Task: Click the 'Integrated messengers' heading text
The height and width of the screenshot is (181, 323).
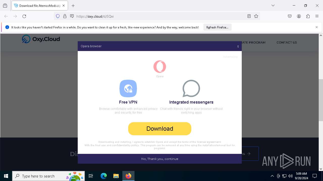Action: click(x=191, y=102)
